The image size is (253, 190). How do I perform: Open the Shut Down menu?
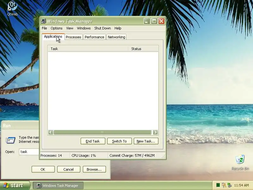click(x=102, y=28)
